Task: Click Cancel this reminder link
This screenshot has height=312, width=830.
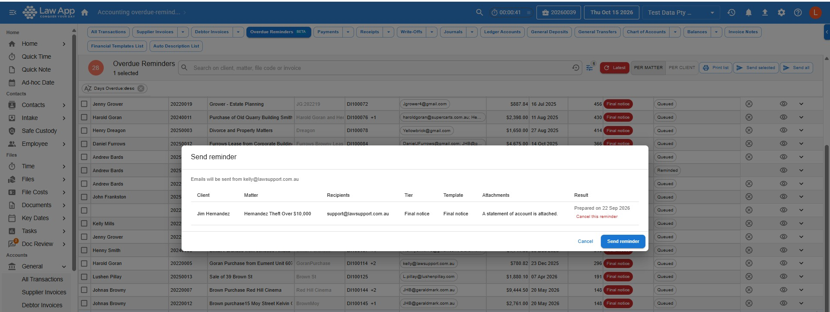Action: click(597, 217)
